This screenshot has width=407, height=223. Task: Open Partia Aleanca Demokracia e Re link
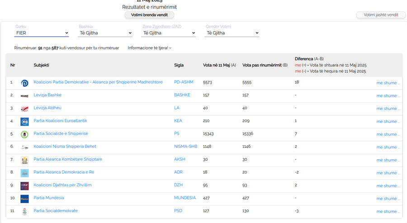click(x=64, y=172)
